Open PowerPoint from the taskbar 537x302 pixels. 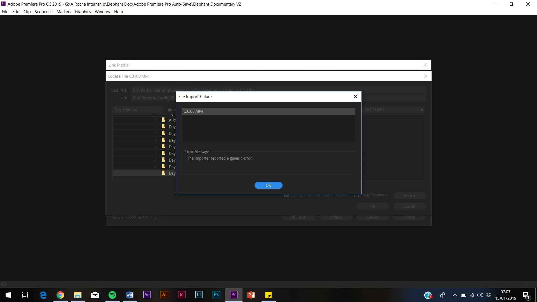(251, 295)
